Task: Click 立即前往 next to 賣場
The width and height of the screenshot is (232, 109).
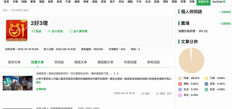Action: tap(225, 24)
